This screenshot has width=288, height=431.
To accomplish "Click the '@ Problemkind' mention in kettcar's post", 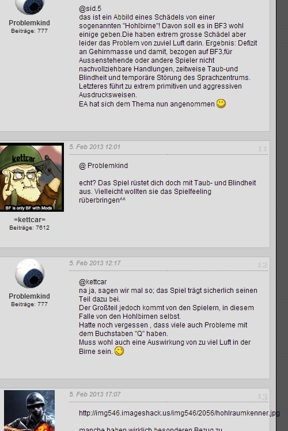I will coord(104,166).
